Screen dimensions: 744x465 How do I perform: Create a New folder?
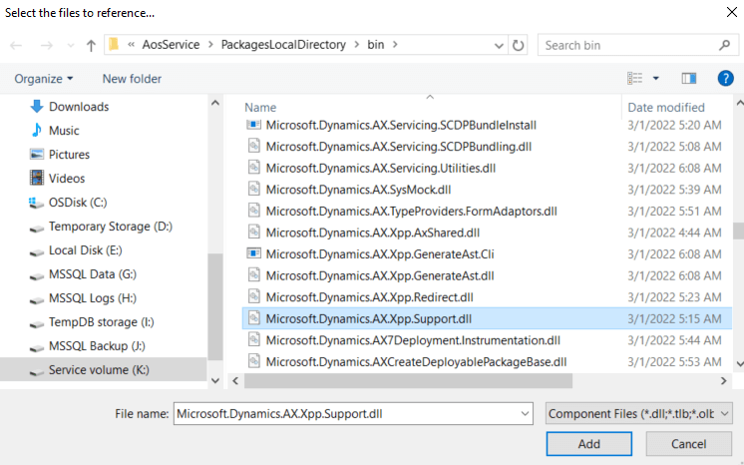coord(132,79)
